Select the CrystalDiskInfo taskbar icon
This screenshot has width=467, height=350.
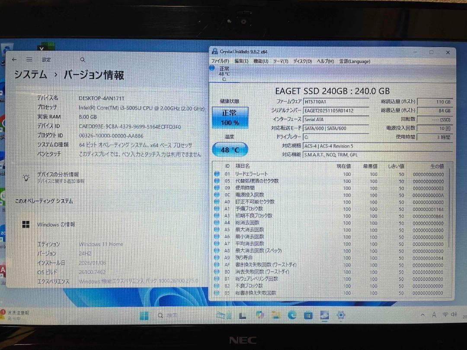click(x=325, y=315)
